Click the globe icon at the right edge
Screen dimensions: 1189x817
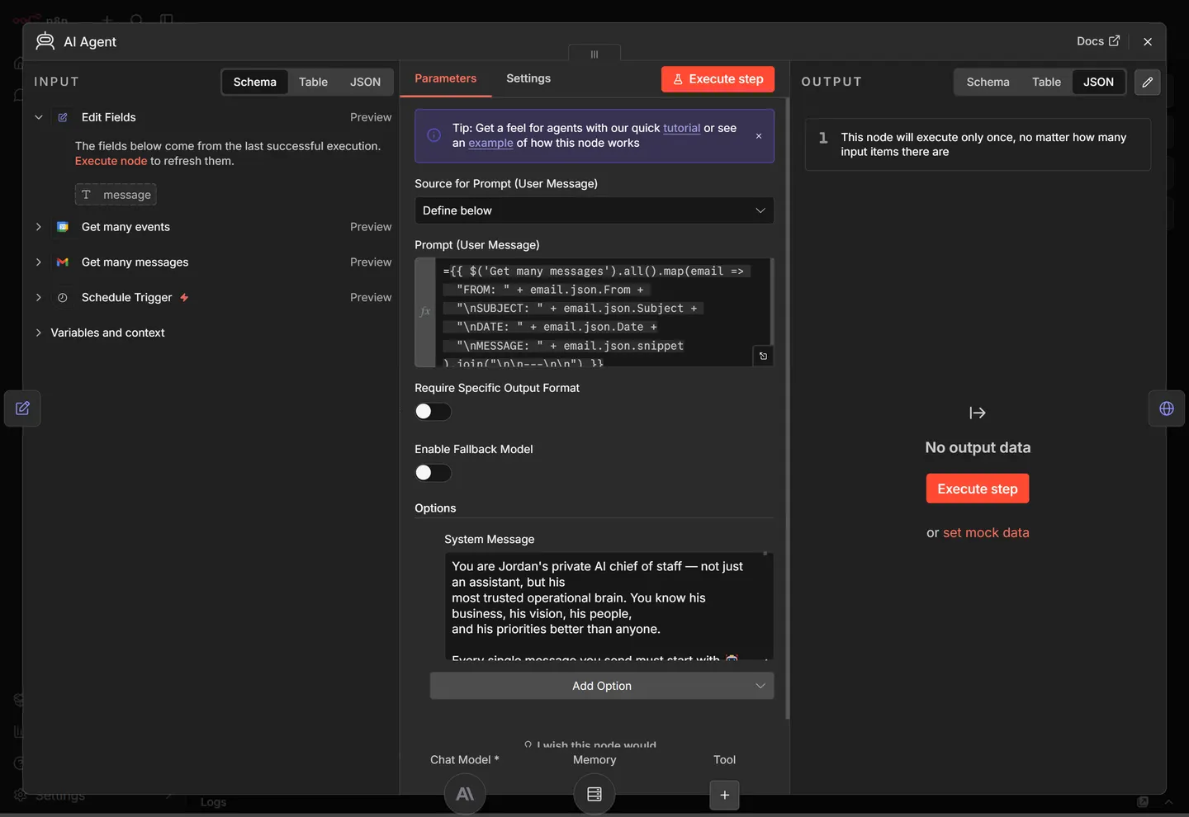(x=1167, y=408)
